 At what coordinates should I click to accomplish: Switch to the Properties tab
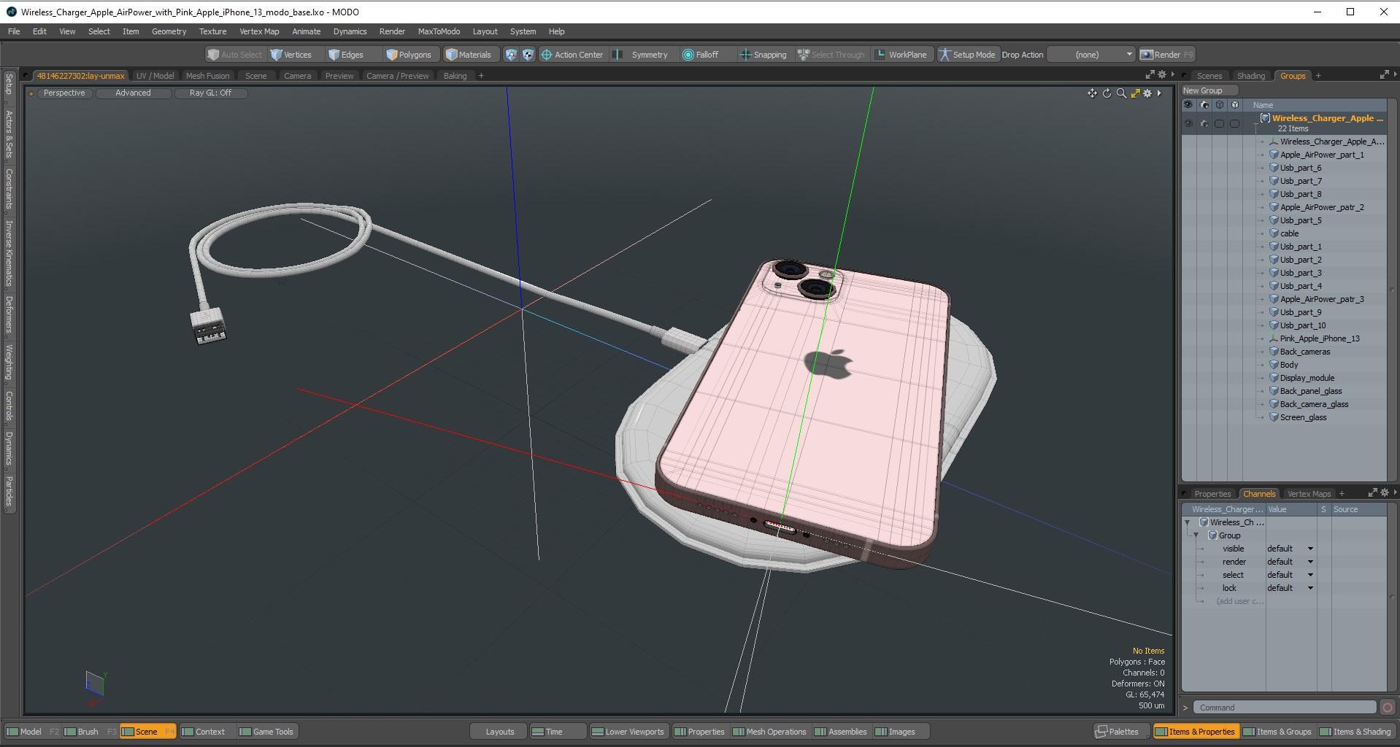1212,494
